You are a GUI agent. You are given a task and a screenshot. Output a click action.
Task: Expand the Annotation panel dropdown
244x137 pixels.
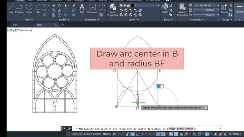click(92, 19)
